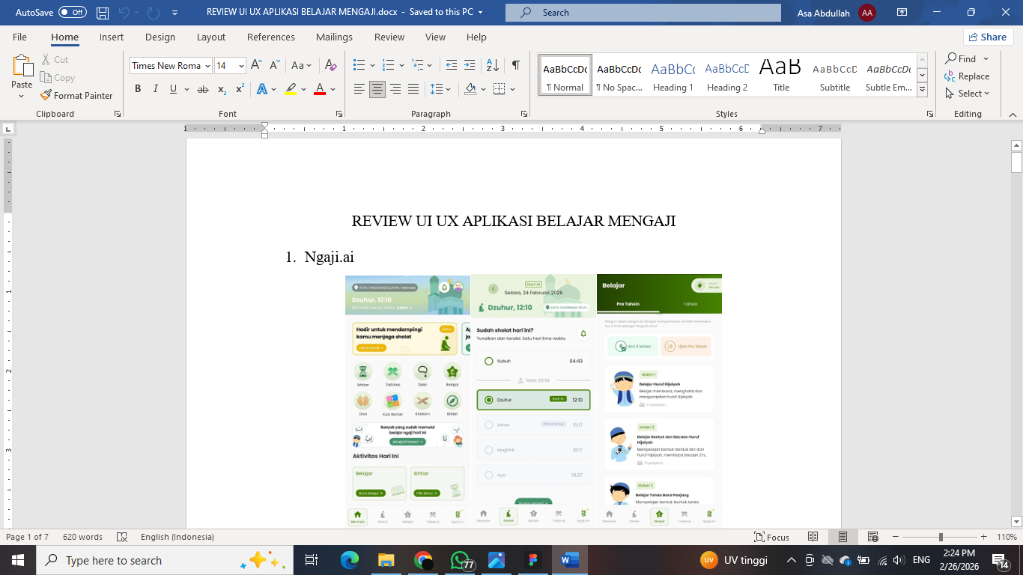Apply Strikethrough to text
The height and width of the screenshot is (575, 1023).
202,89
